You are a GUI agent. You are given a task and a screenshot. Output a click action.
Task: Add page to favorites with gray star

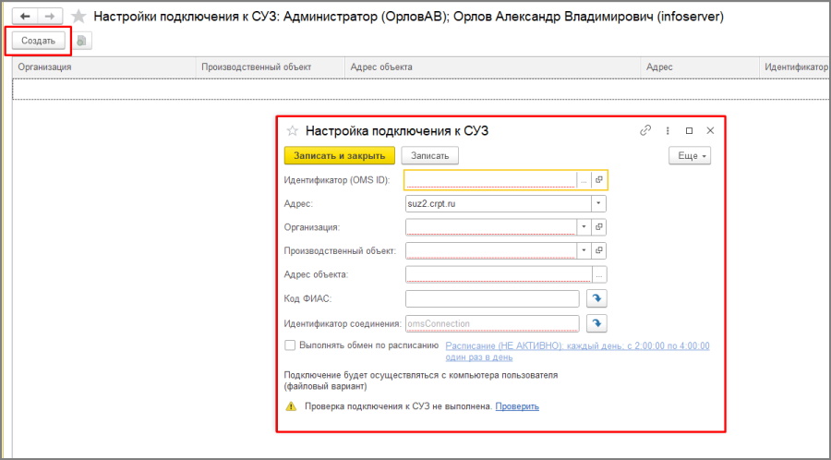[78, 17]
